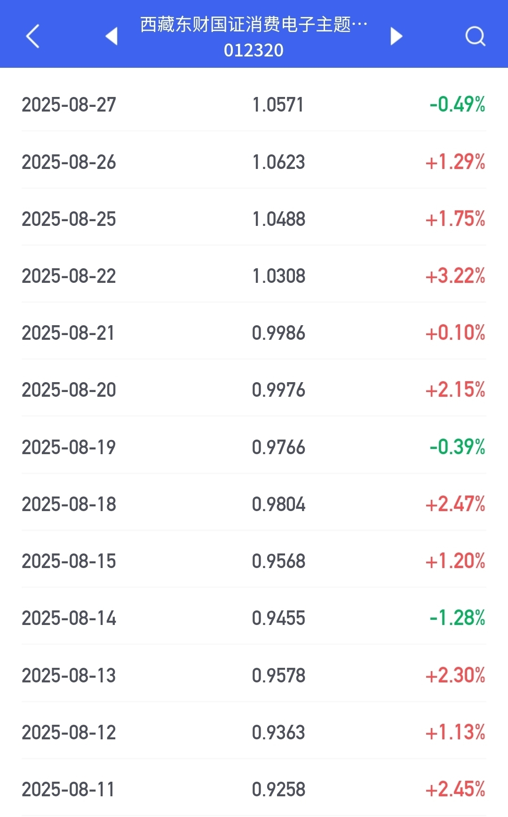508x817 pixels.
Task: Open the 2025-08-18 record
Action: tap(254, 504)
